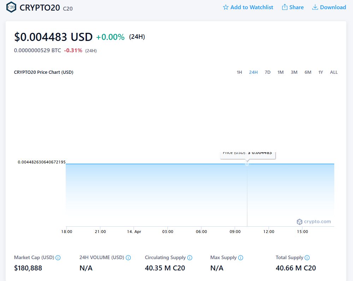Click the Download link text
The image size is (353, 281).
[333, 7]
